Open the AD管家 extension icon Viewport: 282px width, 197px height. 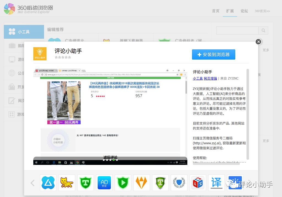pyautogui.click(x=104, y=183)
